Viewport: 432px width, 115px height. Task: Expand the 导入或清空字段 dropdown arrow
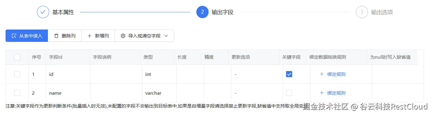point(166,36)
